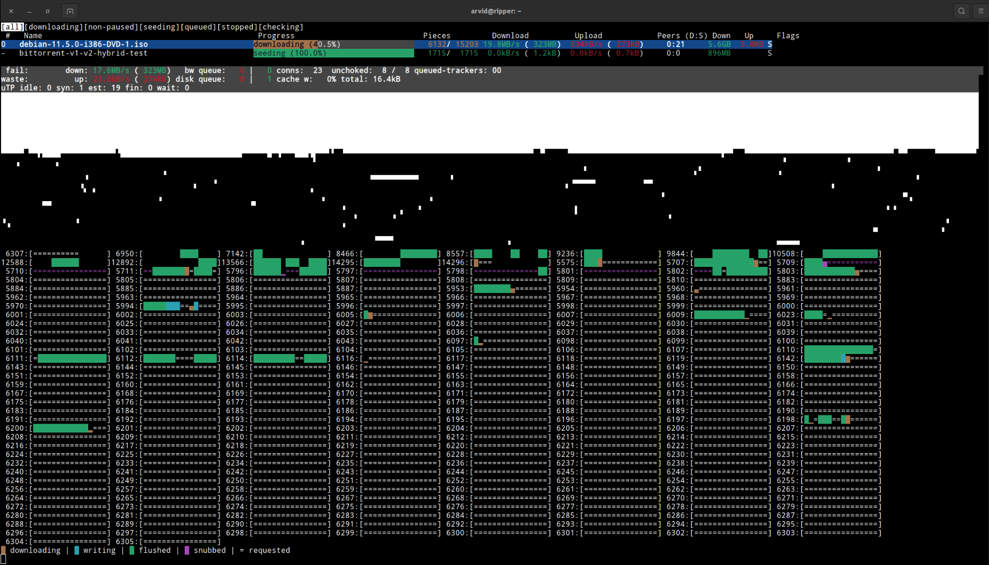Click the 'Pieces' column header
Image resolution: width=989 pixels, height=565 pixels.
click(437, 35)
